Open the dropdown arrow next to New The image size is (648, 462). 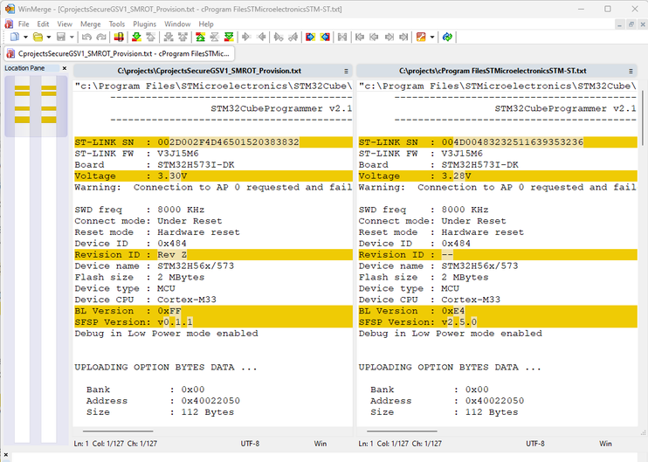pyautogui.click(x=25, y=38)
